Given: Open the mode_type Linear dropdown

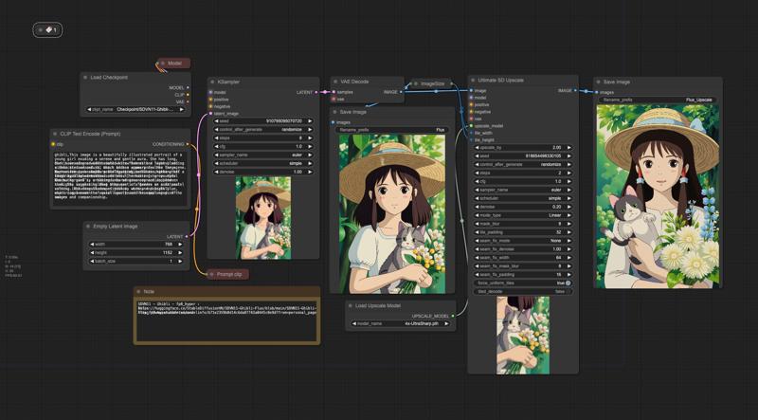Looking at the screenshot, I should (522, 215).
